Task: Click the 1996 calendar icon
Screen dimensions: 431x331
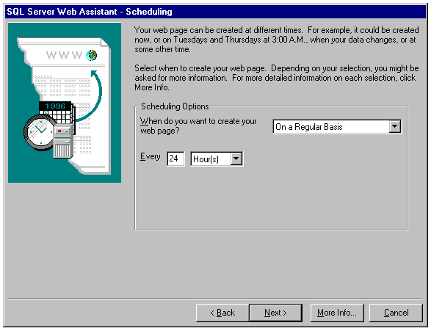Action: [x=57, y=112]
